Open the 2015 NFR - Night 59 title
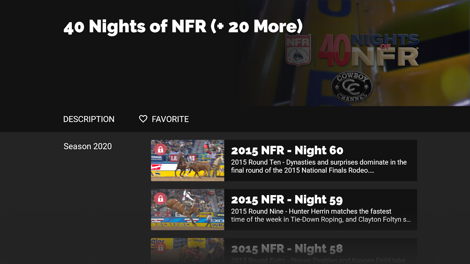Screen dimensions: 470x264 point(287,200)
